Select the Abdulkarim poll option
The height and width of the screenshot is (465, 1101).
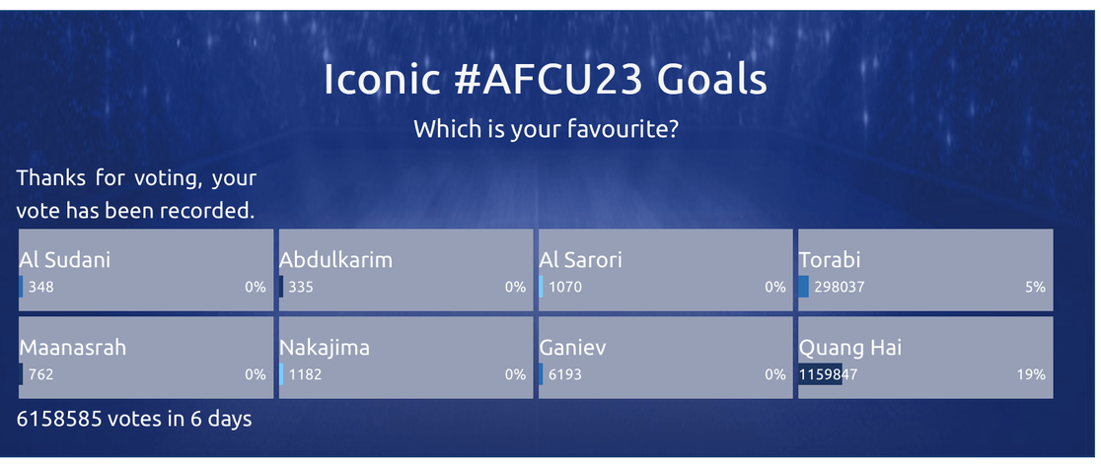(405, 270)
